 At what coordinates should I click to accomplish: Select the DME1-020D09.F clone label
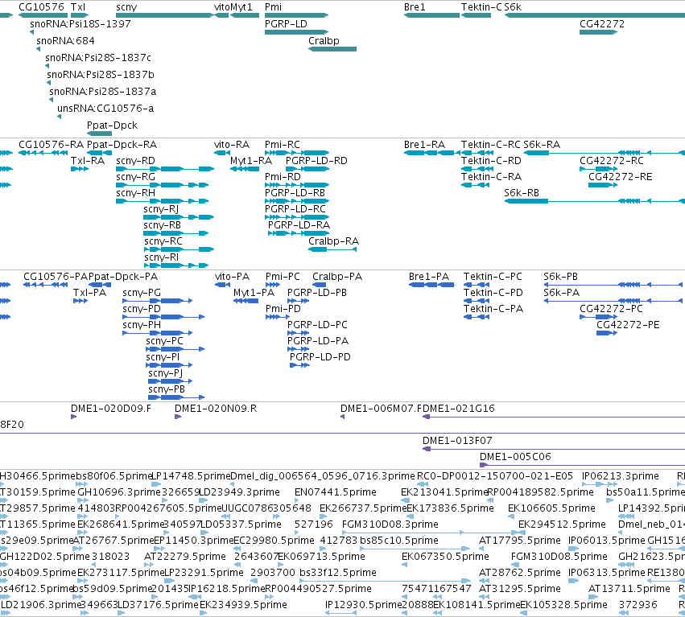pyautogui.click(x=111, y=409)
